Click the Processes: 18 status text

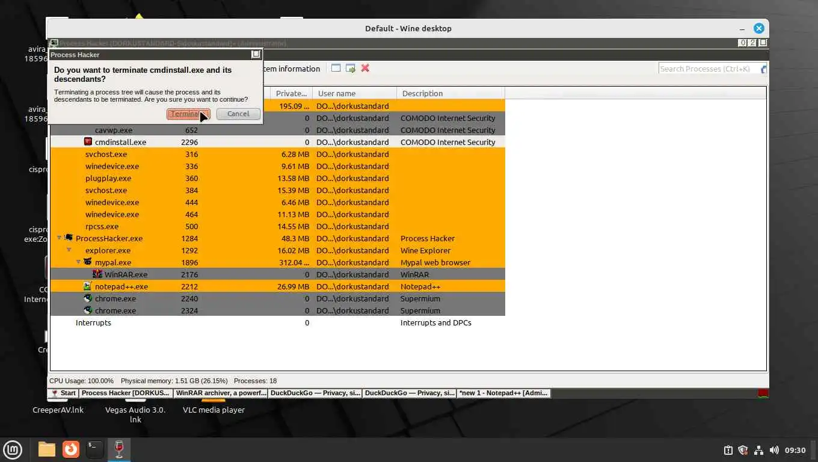coord(255,381)
